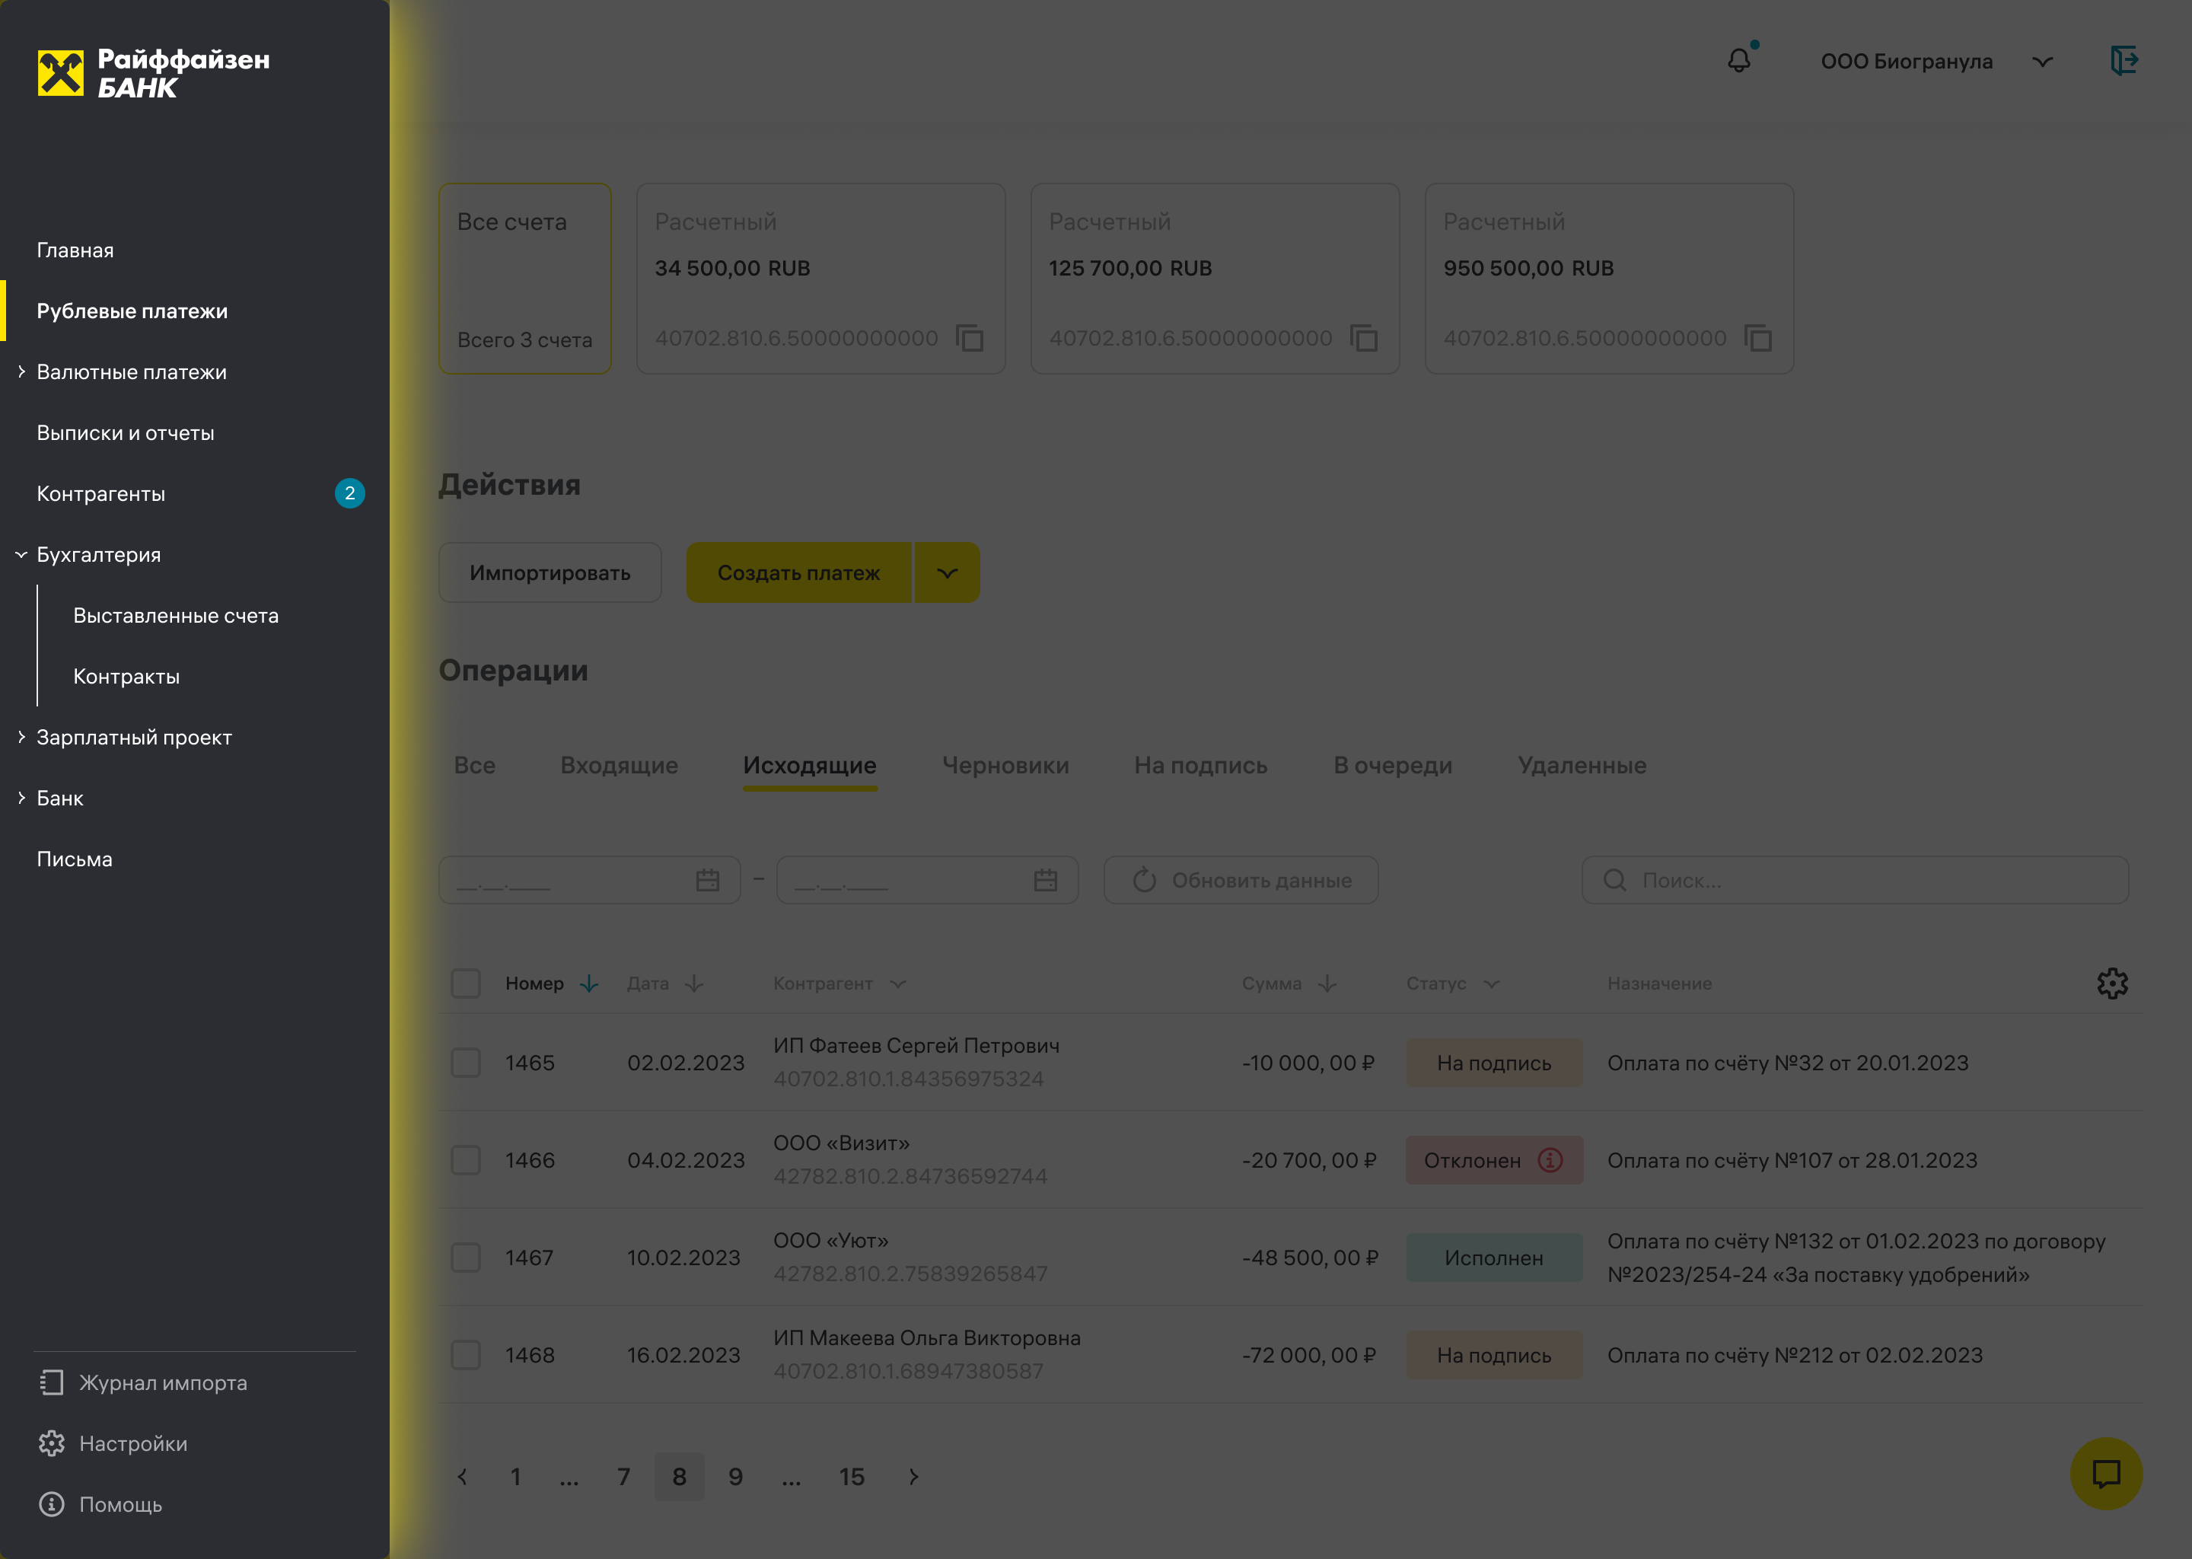Go to page 15
This screenshot has width=2192, height=1559.
click(x=851, y=1477)
